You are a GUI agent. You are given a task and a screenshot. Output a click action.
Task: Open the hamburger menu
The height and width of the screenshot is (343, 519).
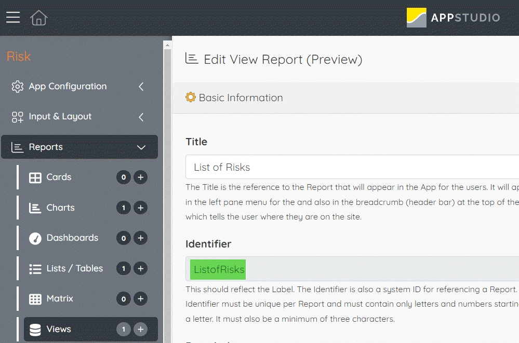coord(13,17)
